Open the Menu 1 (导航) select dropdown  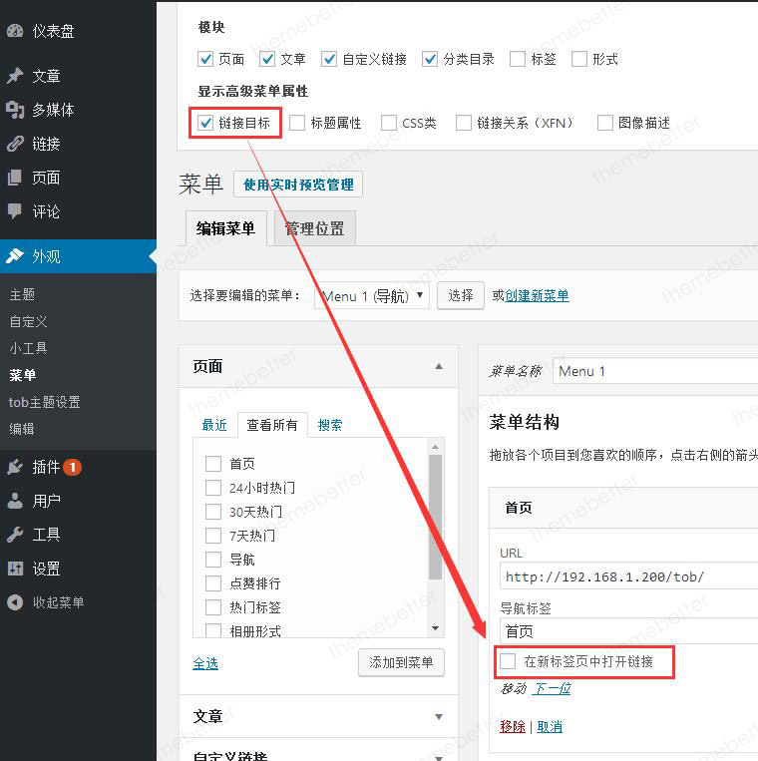(x=372, y=296)
